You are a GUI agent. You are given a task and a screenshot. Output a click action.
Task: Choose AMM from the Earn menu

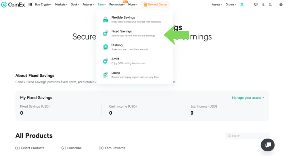pyautogui.click(x=115, y=59)
